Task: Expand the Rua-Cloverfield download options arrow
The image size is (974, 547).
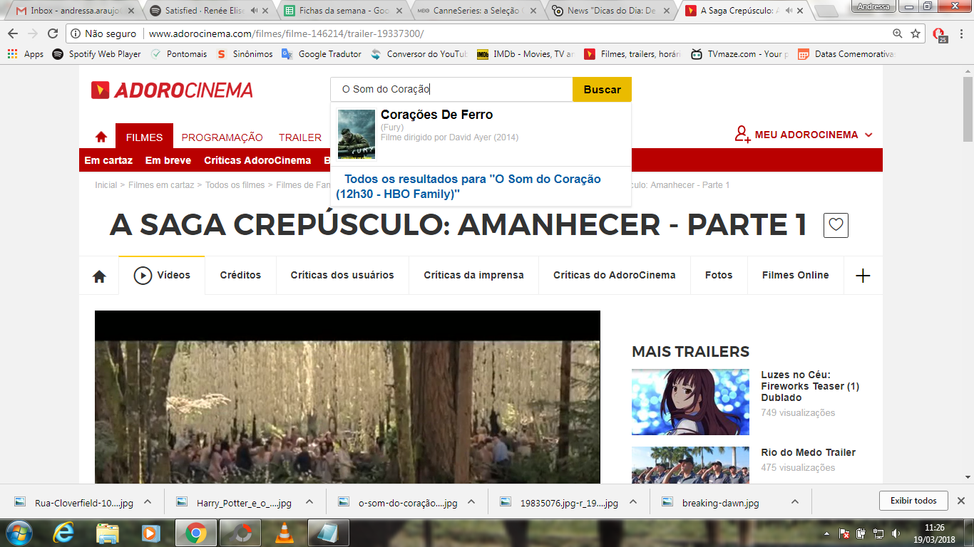Action: [148, 501]
